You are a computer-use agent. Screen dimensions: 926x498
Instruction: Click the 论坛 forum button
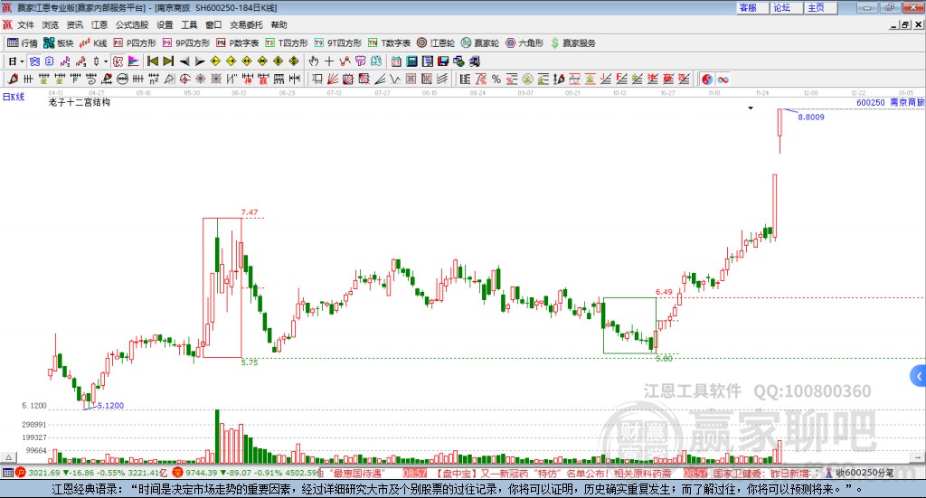click(787, 7)
